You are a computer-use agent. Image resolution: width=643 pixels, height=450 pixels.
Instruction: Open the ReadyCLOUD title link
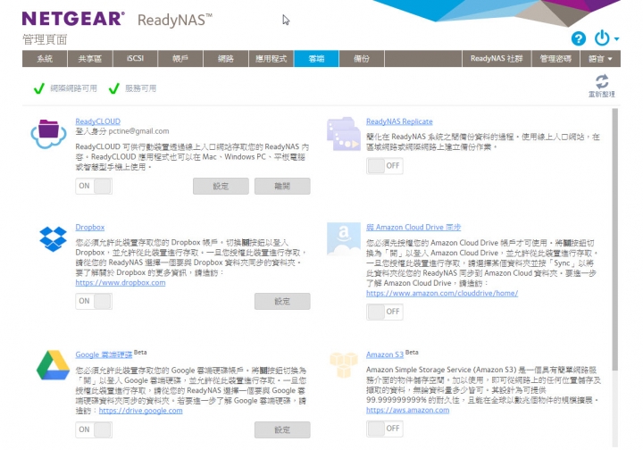coord(97,121)
